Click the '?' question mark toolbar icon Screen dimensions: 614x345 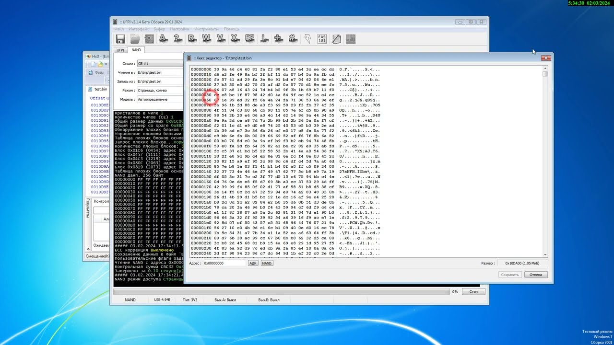tap(178, 39)
